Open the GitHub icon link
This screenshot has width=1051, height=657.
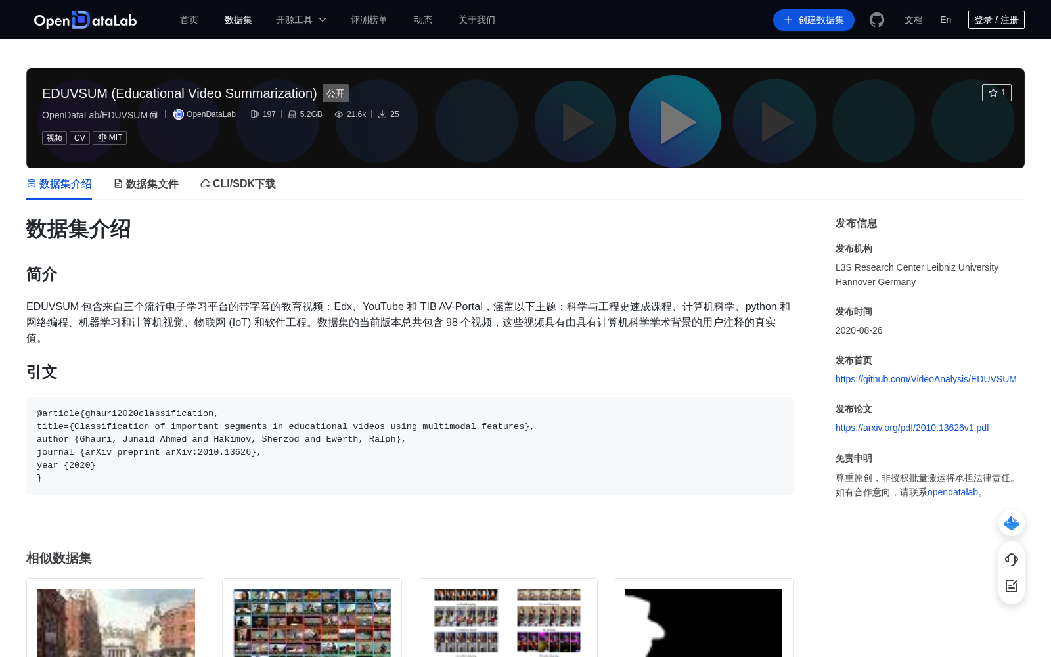[x=876, y=20]
